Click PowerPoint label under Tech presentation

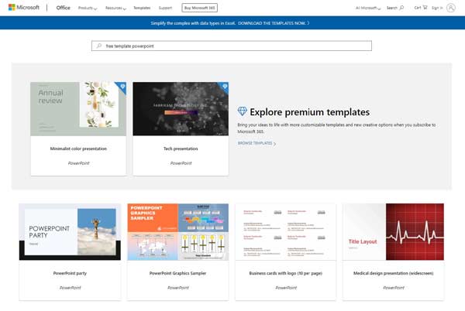(181, 163)
